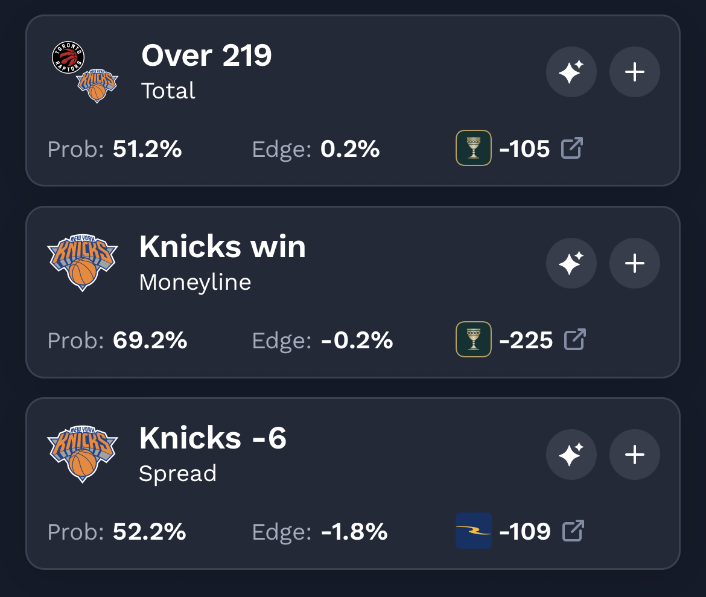This screenshot has width=706, height=597.
Task: Click sparkle AI icon on Knicks win card
Action: click(571, 264)
